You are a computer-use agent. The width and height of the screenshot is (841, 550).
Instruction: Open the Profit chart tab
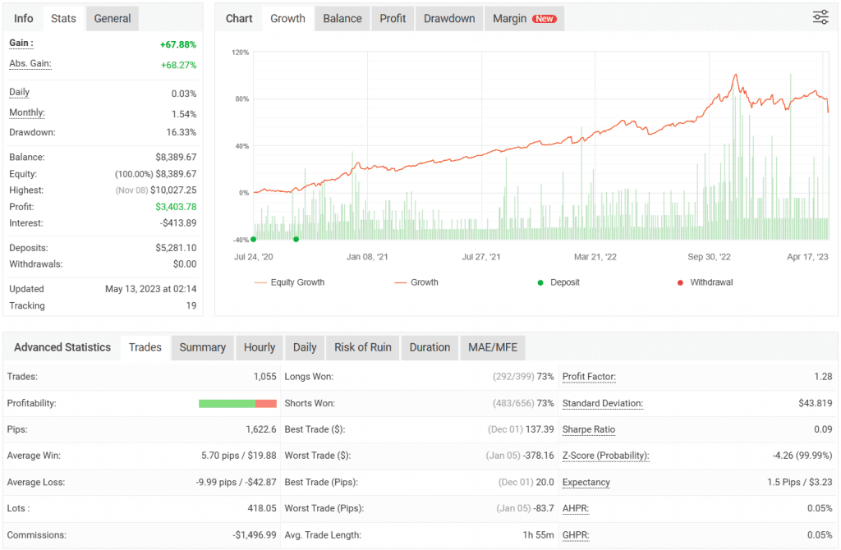coord(392,18)
